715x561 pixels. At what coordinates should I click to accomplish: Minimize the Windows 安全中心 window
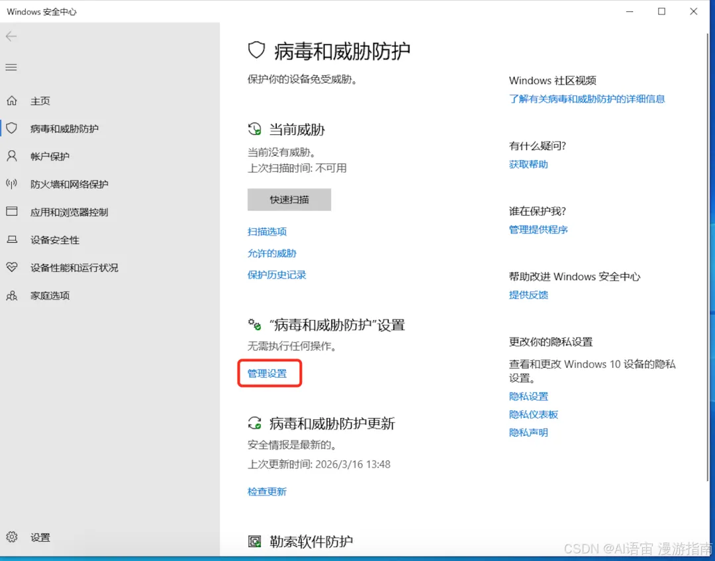[x=630, y=11]
